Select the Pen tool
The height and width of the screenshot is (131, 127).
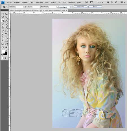click(x=3, y=37)
